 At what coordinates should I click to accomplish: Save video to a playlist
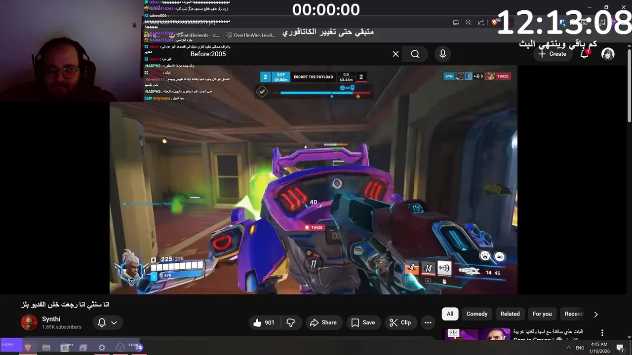pyautogui.click(x=363, y=322)
